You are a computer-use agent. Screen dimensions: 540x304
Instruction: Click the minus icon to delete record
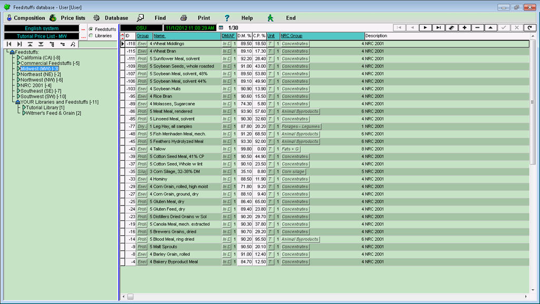pyautogui.click(x=477, y=27)
